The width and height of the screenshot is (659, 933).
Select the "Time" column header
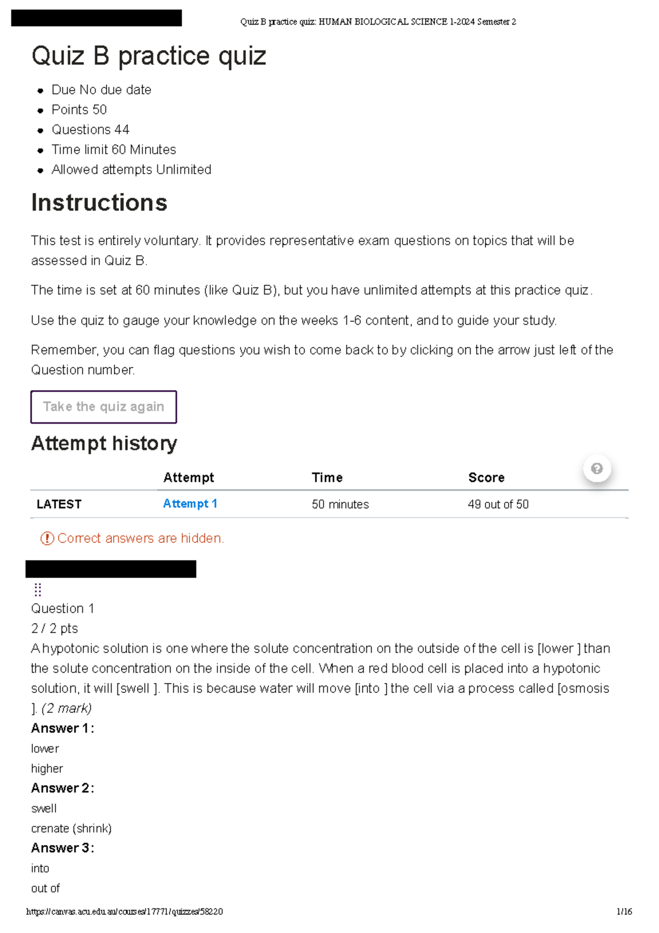click(327, 477)
